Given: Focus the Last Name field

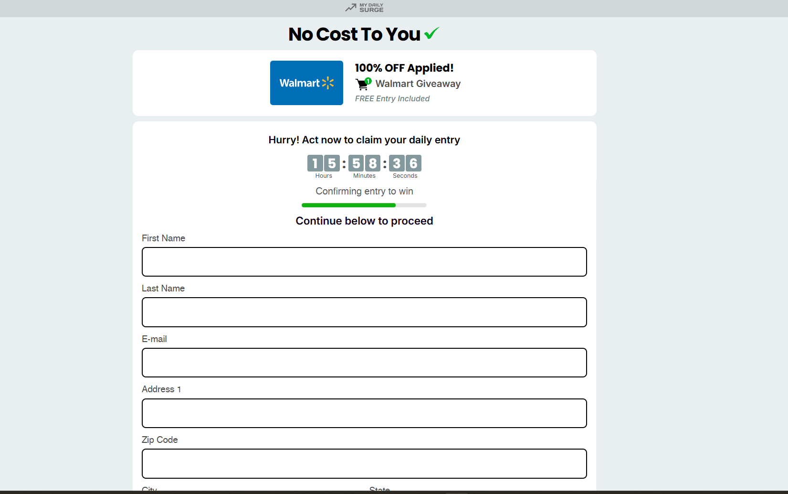Looking at the screenshot, I should 364,312.
